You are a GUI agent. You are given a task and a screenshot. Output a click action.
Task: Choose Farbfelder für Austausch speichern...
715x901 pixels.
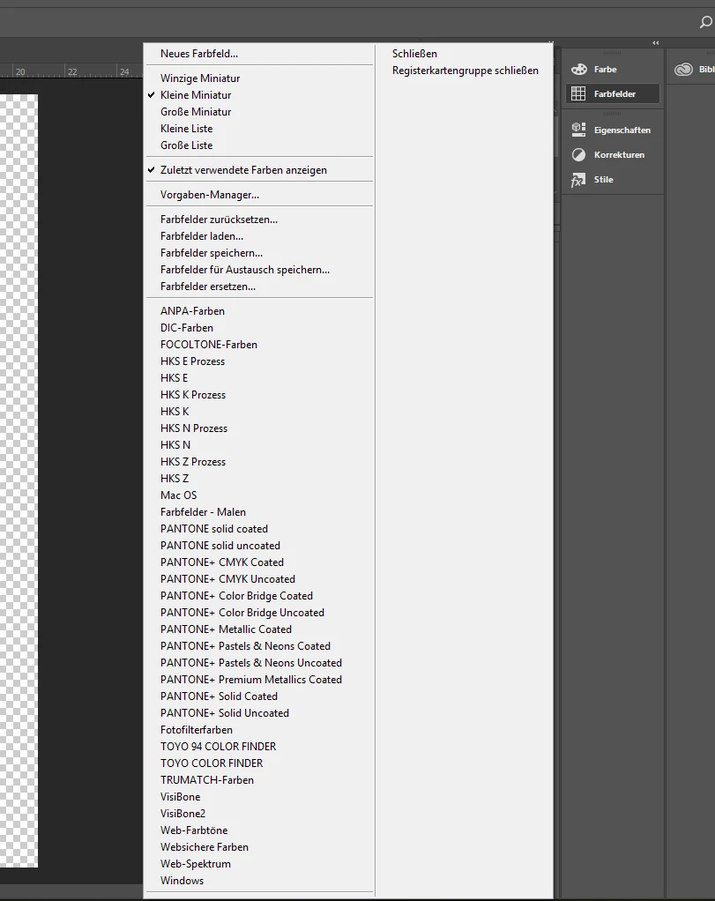pos(245,270)
